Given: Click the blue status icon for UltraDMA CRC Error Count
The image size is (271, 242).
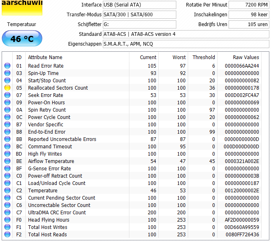Looking at the screenshot, I should point(7,212).
